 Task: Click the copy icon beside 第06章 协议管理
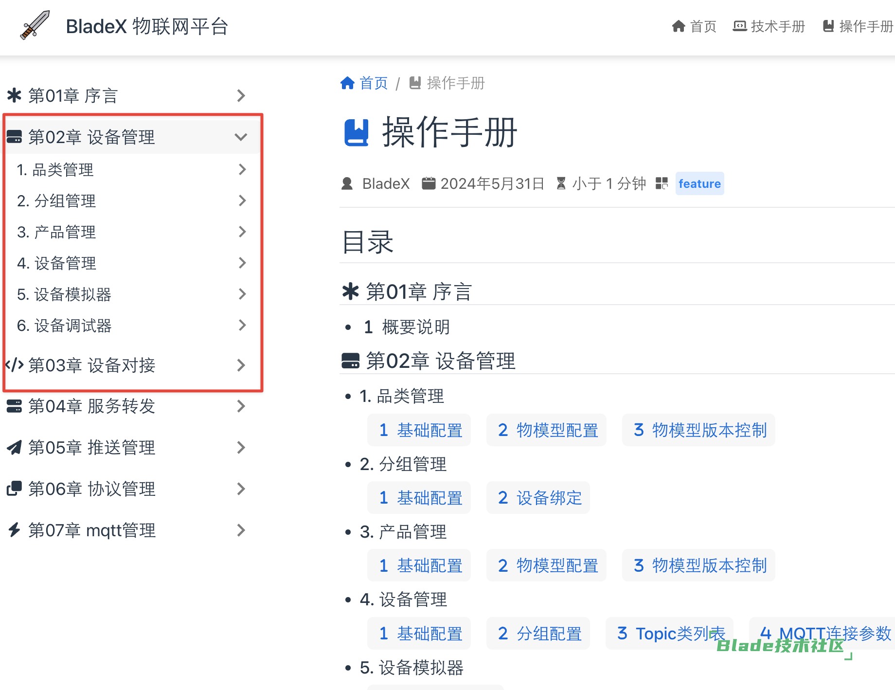click(14, 489)
